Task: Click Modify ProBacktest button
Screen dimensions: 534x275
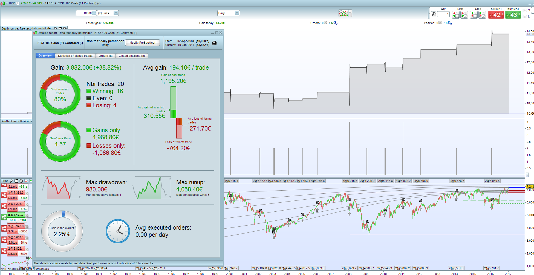Action: point(142,43)
